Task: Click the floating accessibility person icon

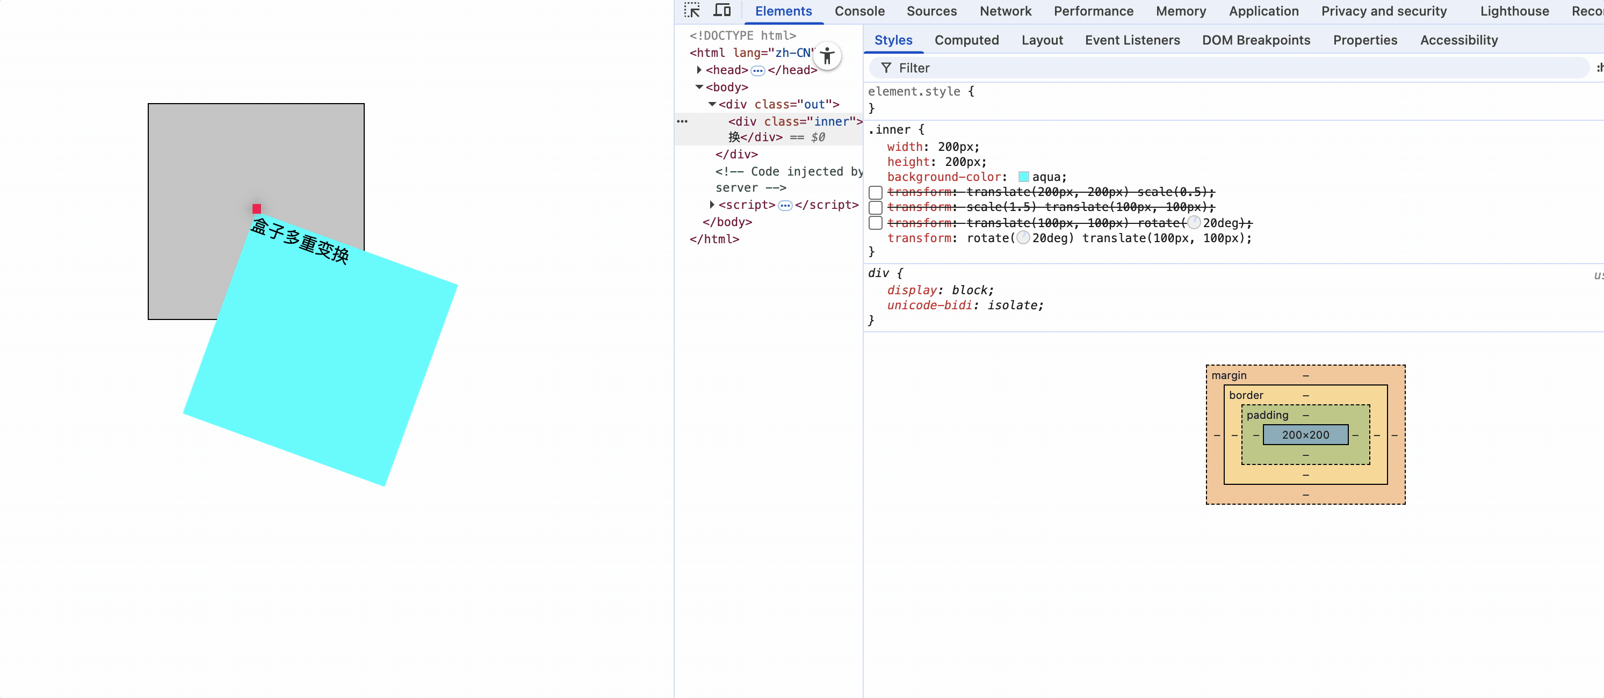Action: pos(827,56)
